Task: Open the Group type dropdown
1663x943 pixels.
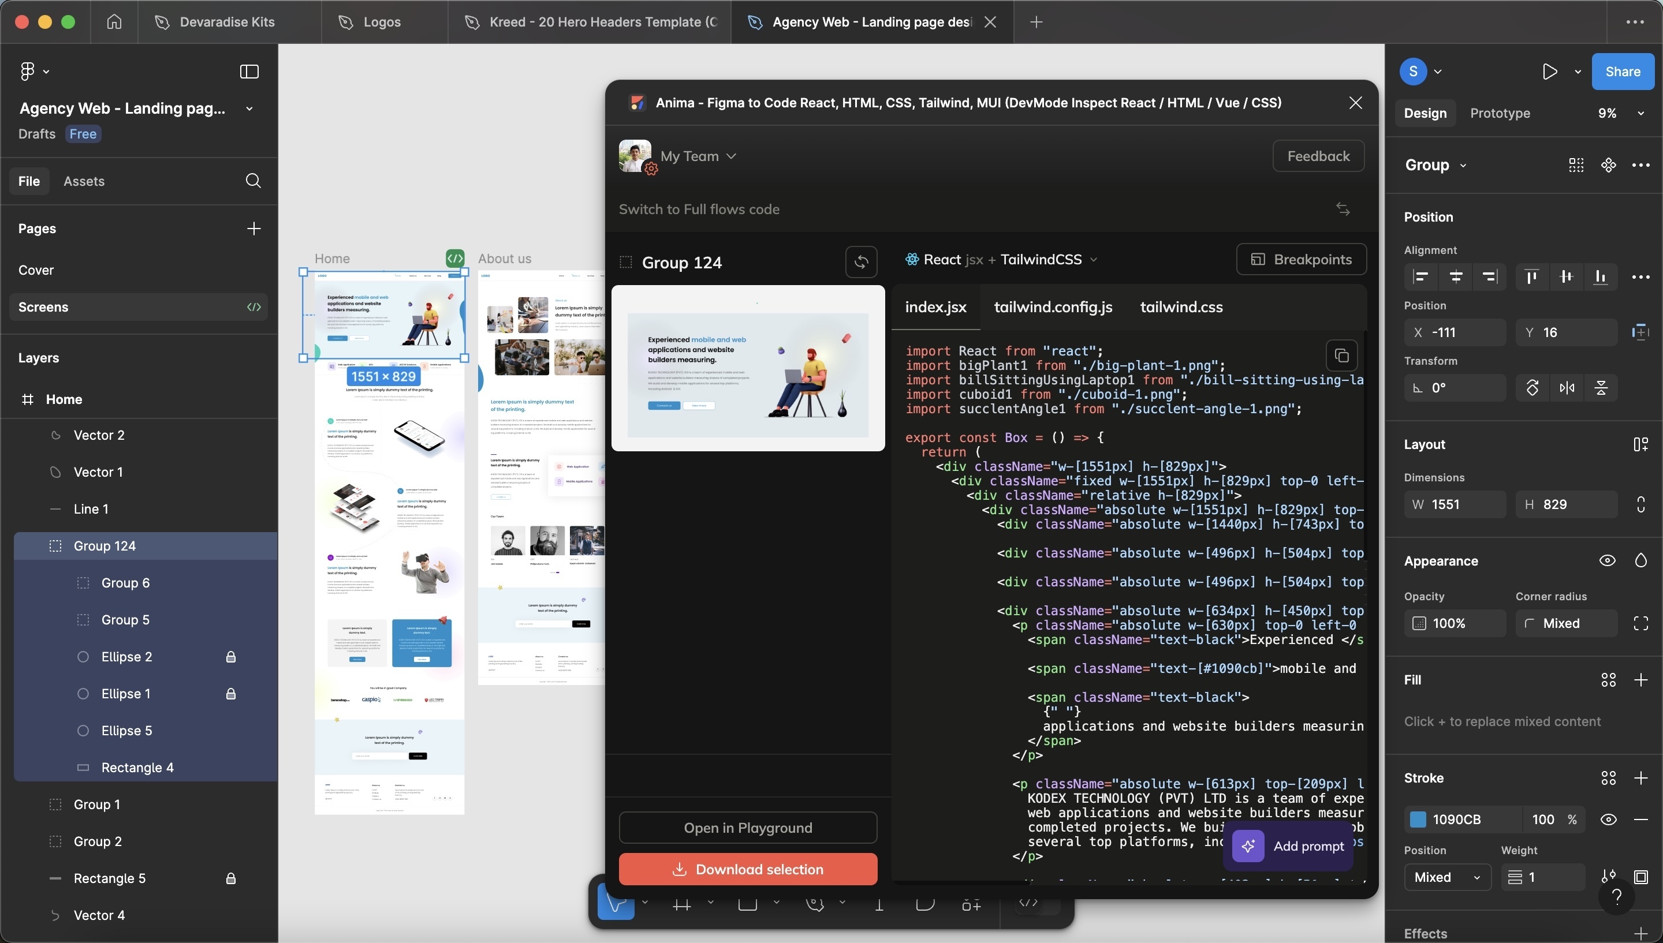Action: [x=1435, y=165]
